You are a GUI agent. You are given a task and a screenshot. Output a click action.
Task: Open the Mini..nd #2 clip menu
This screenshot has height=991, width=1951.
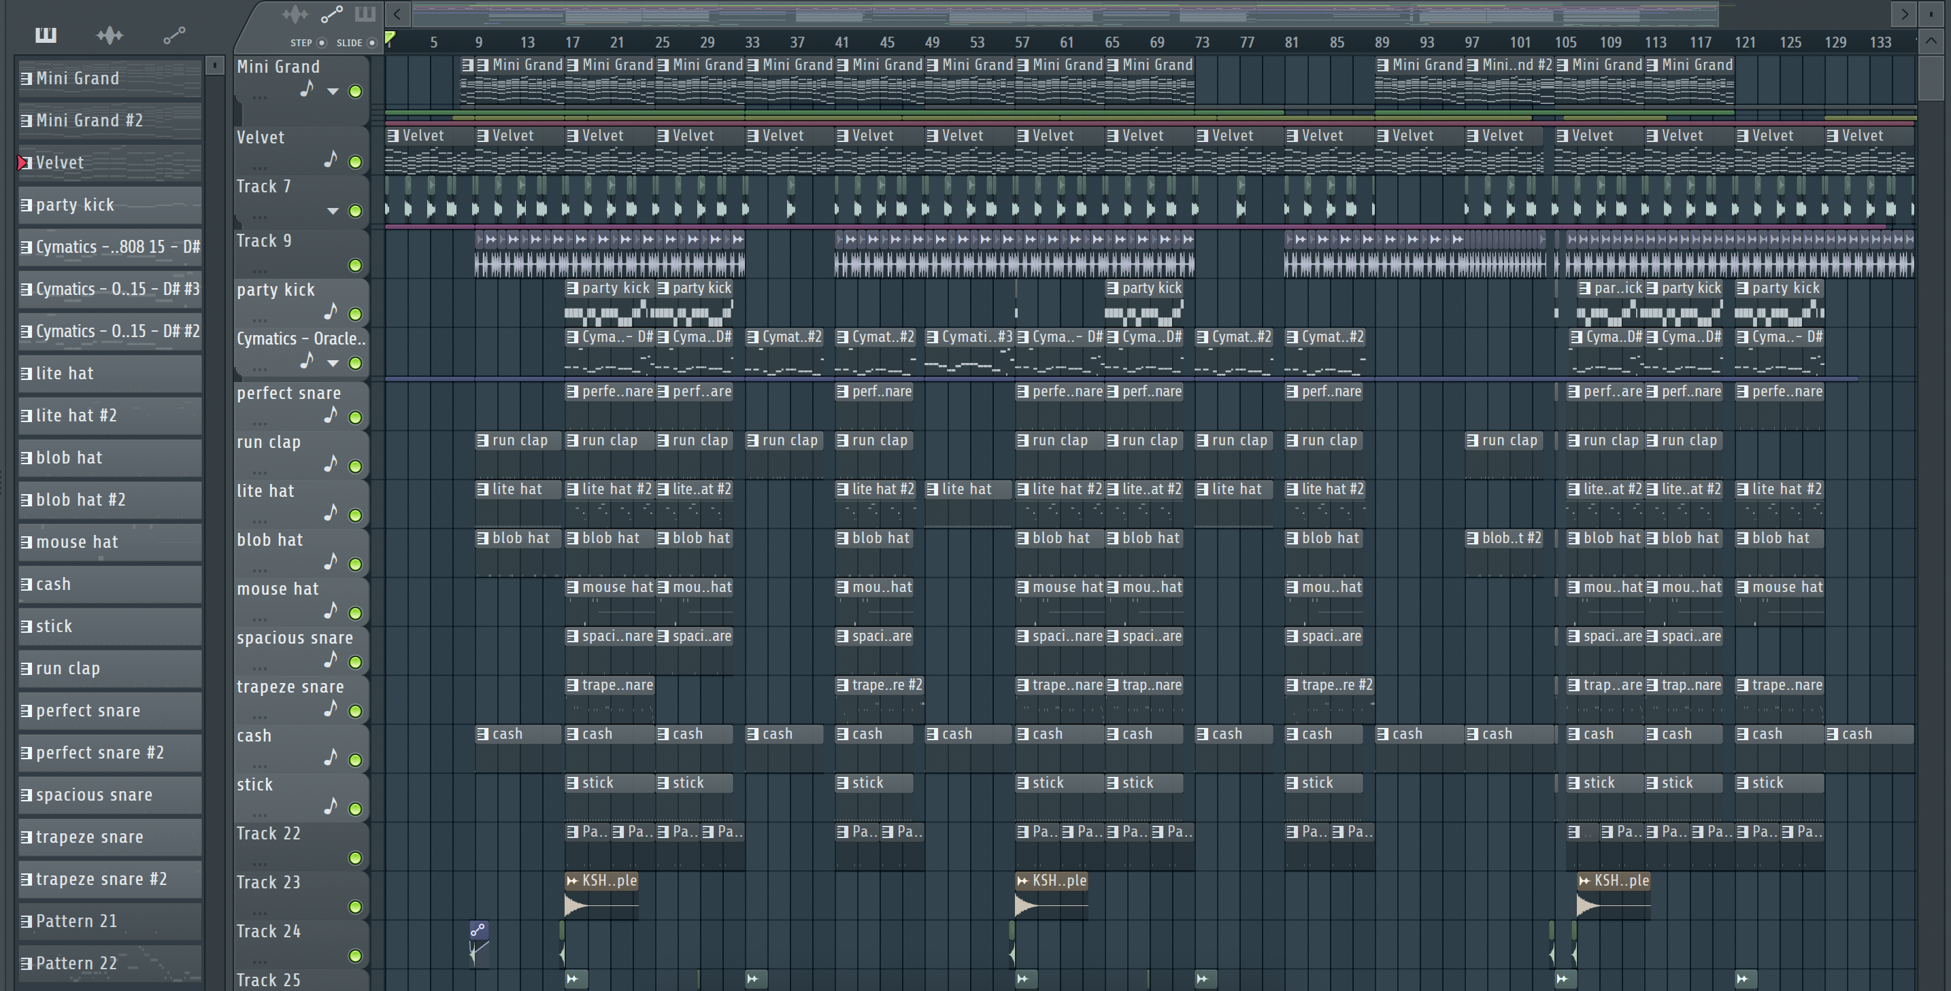tap(1472, 66)
